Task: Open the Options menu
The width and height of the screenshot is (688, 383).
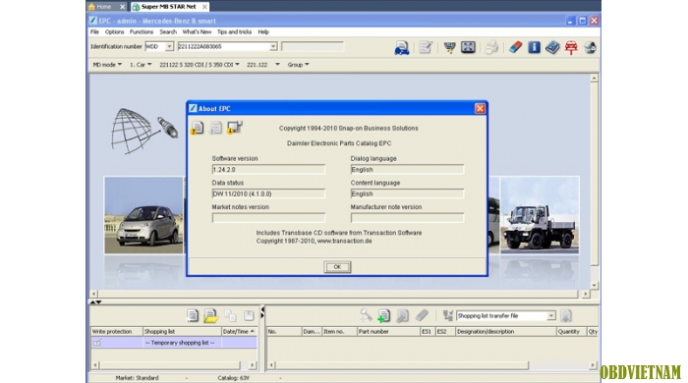Action: click(x=114, y=32)
